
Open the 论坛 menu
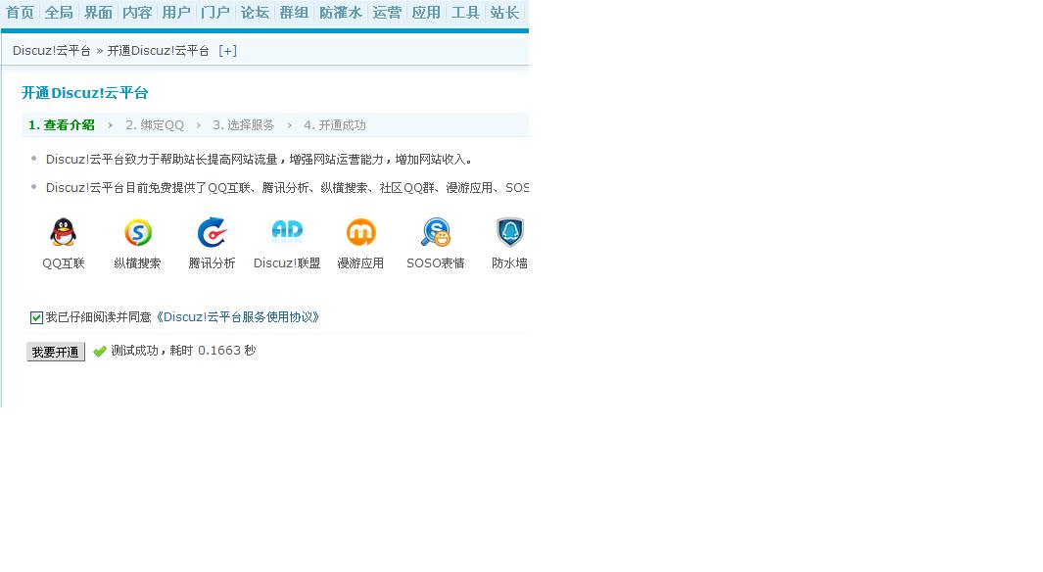255,13
